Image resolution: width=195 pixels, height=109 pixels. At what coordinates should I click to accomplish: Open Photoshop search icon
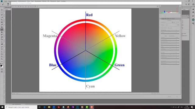pos(186,4)
